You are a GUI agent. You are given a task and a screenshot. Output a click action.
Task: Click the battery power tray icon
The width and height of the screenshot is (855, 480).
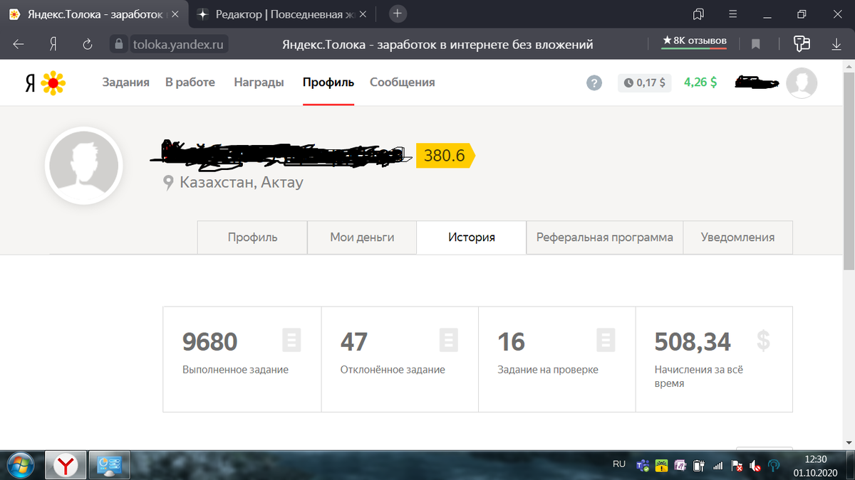click(699, 466)
